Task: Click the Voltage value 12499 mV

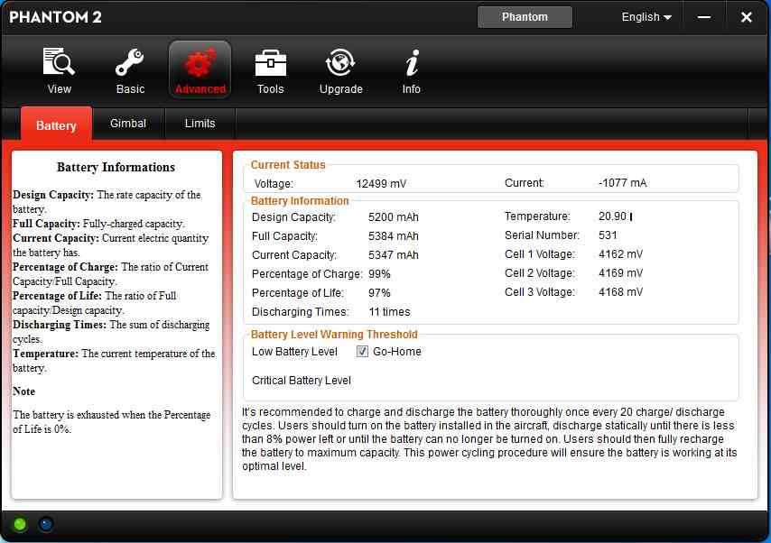Action: tap(381, 183)
